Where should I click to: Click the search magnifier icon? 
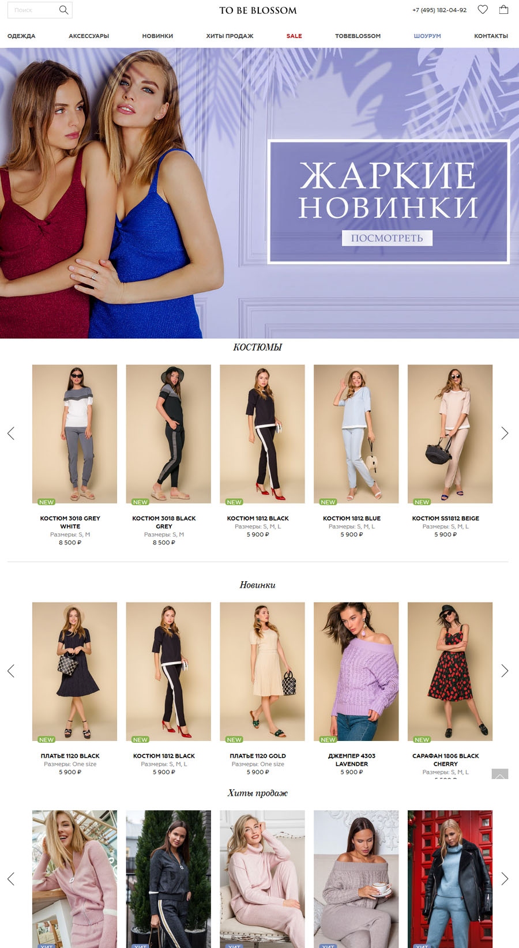coord(63,10)
